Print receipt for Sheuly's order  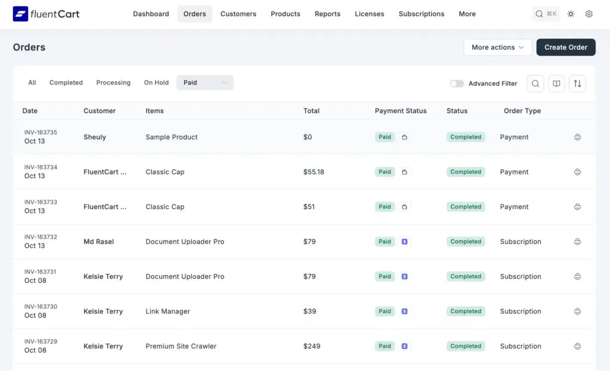(577, 137)
